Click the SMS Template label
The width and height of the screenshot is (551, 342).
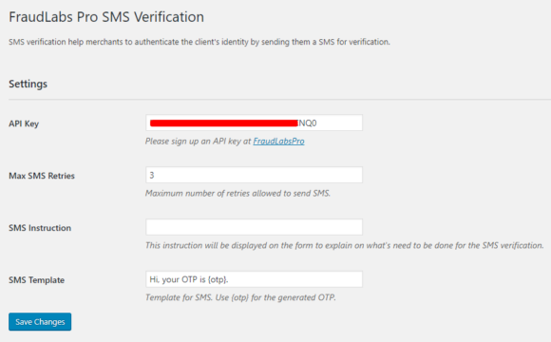(36, 280)
